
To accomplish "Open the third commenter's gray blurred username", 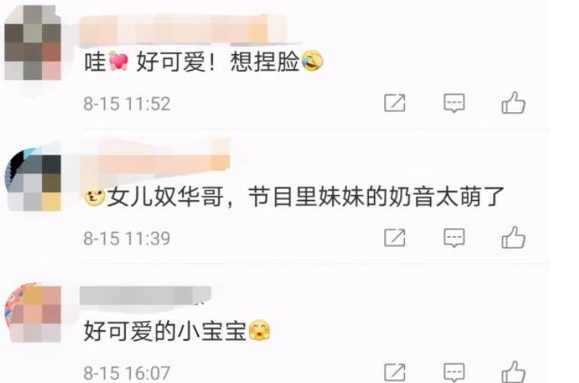I will pos(145,296).
